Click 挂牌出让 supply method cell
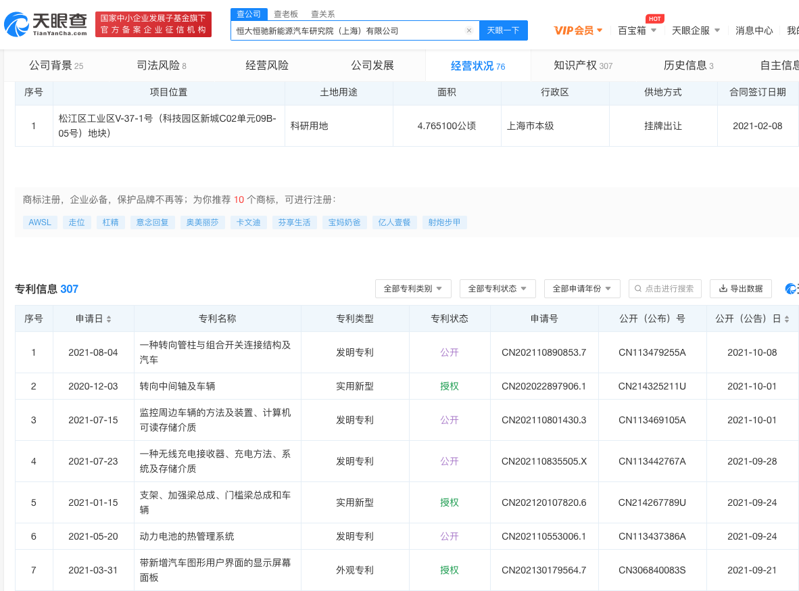799x591 pixels. tap(662, 126)
